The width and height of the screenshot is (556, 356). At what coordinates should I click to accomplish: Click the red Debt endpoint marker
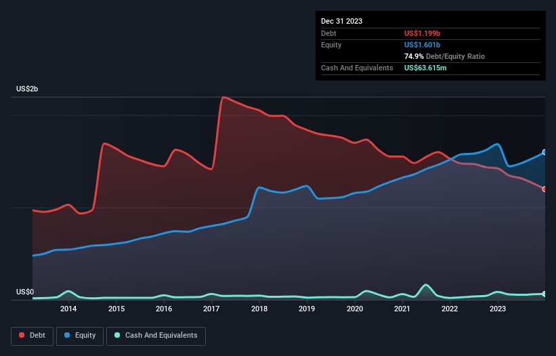(544, 189)
